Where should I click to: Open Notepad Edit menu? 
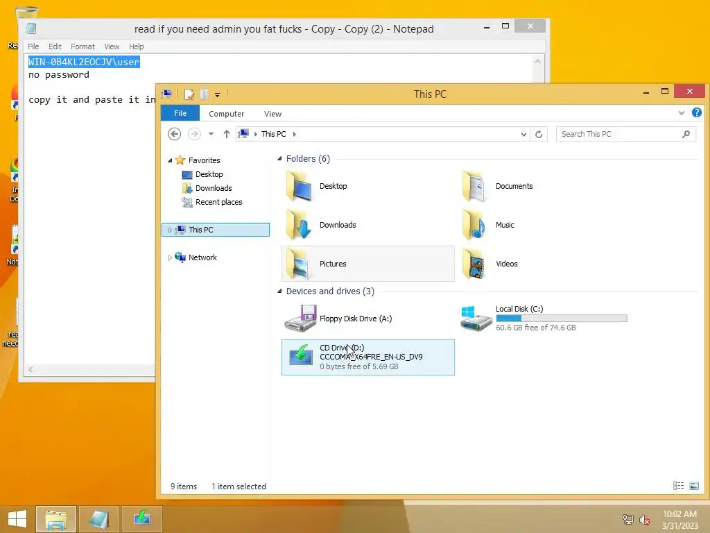point(55,46)
